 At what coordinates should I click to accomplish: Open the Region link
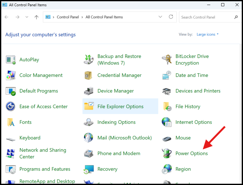coord(183,169)
